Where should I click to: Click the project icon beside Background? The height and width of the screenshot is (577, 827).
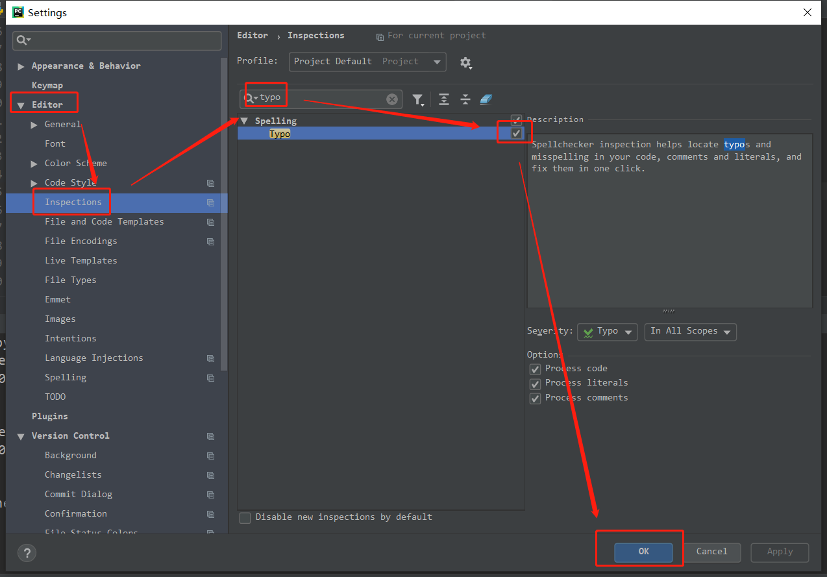coord(210,456)
